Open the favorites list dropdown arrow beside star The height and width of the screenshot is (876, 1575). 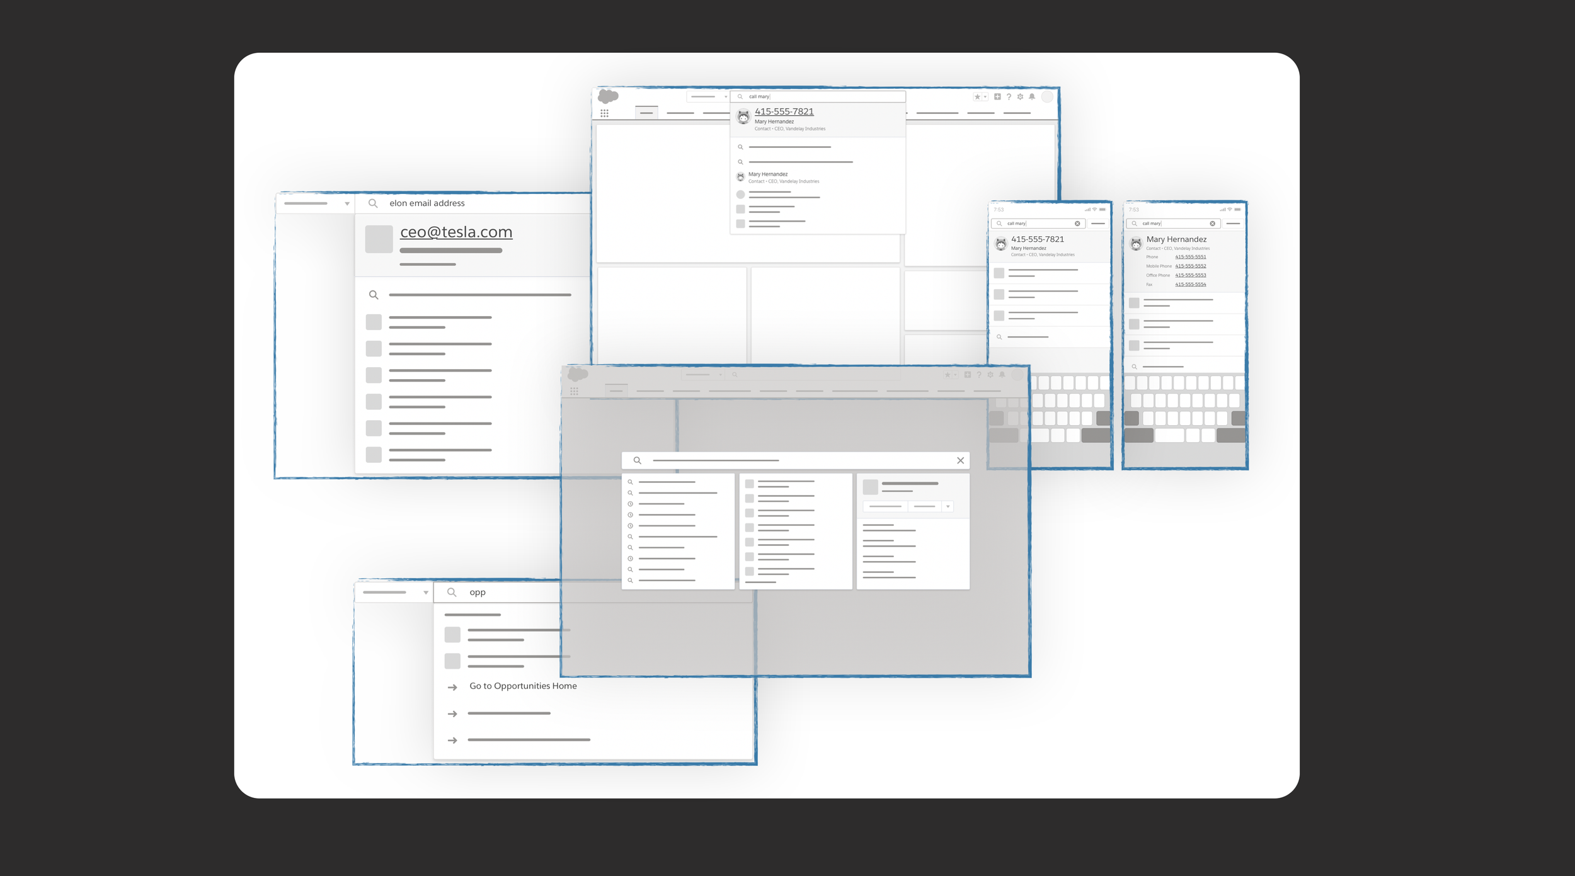[985, 97]
